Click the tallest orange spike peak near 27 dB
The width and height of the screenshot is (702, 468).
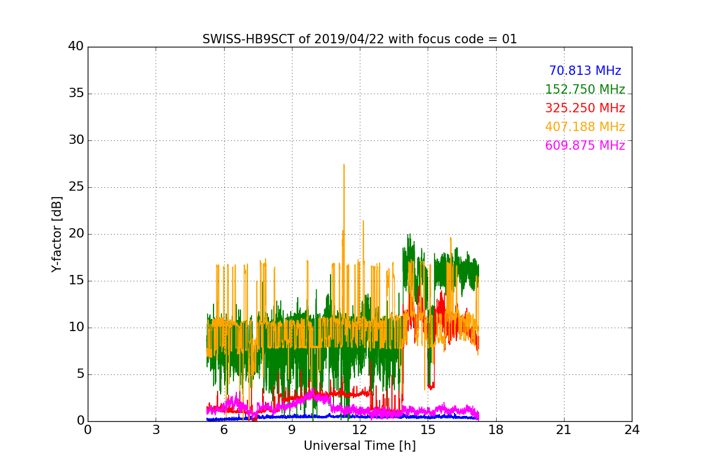[x=344, y=165]
